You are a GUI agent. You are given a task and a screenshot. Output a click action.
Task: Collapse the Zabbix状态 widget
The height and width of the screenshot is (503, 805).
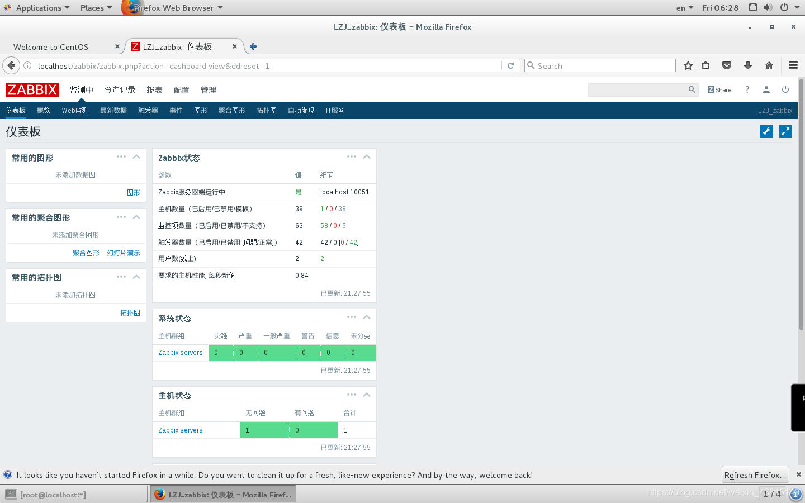coord(367,156)
